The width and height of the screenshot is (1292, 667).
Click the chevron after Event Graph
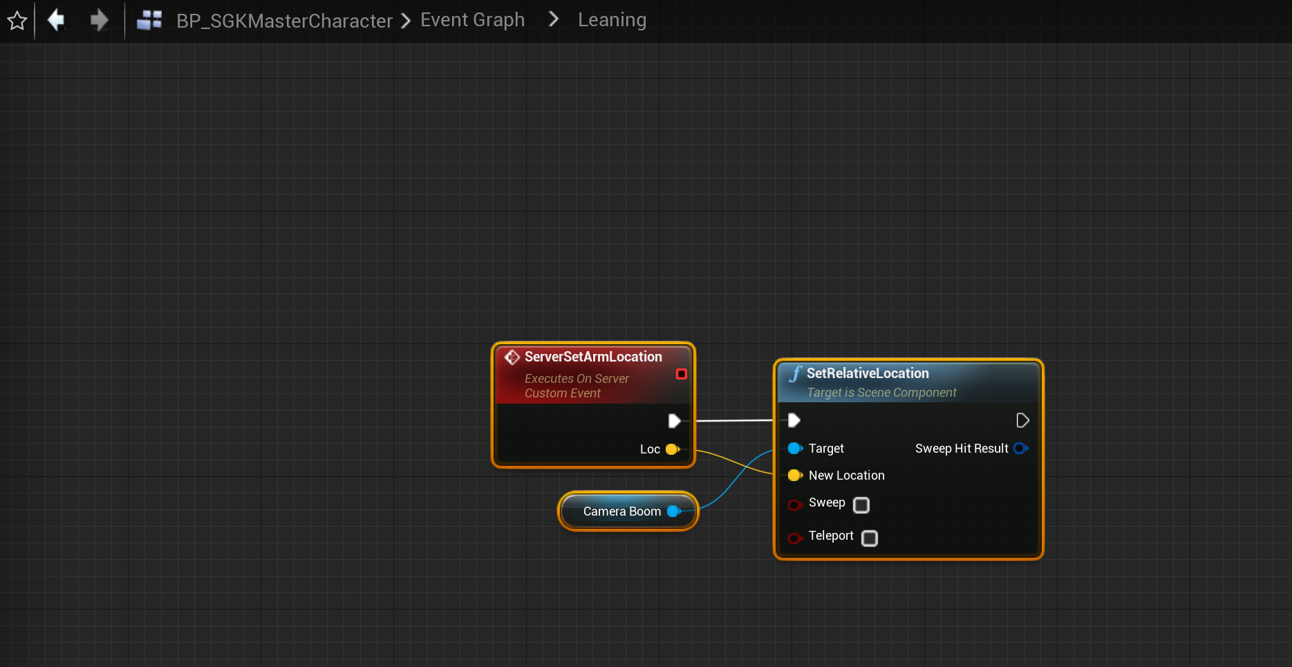coord(553,19)
